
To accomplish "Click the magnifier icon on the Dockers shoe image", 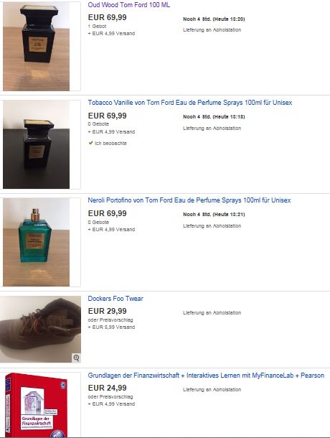I will (x=76, y=358).
